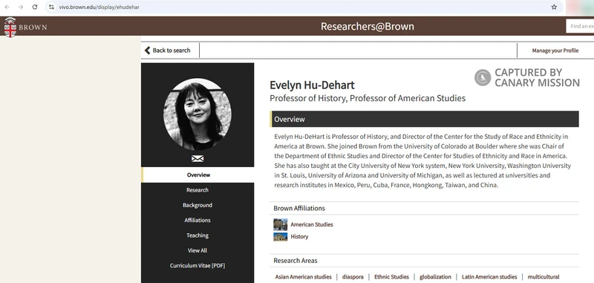Bookmark this page with star icon
This screenshot has width=594, height=283.
coord(554,7)
